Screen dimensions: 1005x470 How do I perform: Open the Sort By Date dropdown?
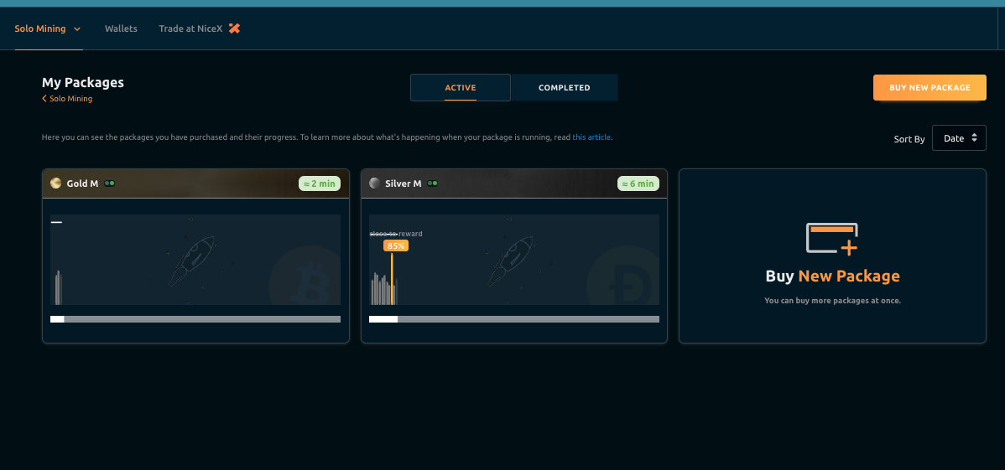click(x=959, y=138)
